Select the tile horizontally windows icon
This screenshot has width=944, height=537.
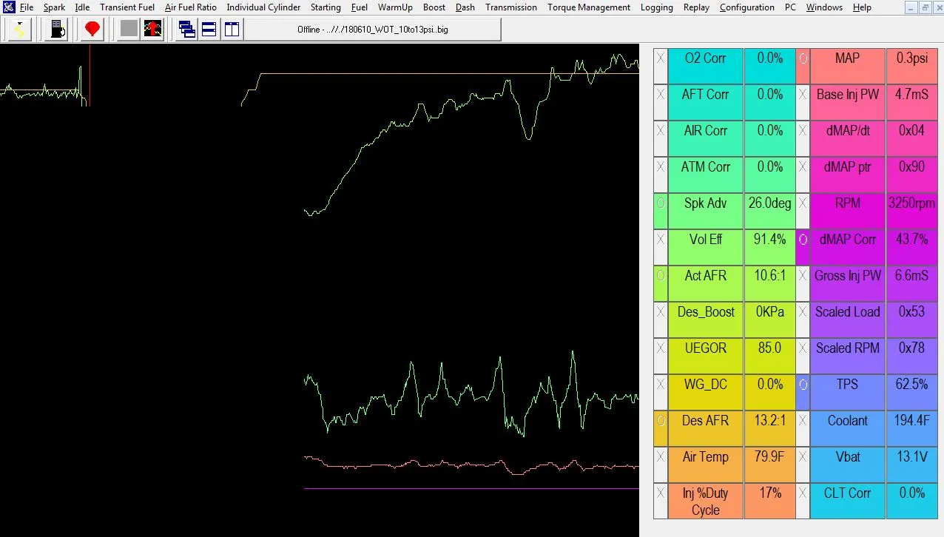209,30
